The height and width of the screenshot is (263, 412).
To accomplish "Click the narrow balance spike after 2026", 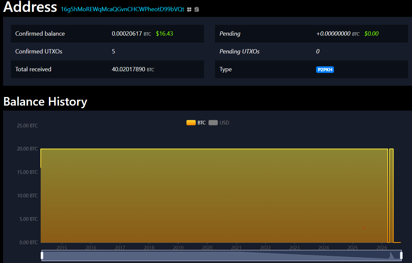I will pos(391,195).
